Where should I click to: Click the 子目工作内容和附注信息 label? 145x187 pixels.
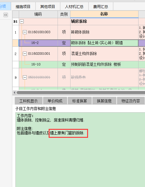pos(36,109)
